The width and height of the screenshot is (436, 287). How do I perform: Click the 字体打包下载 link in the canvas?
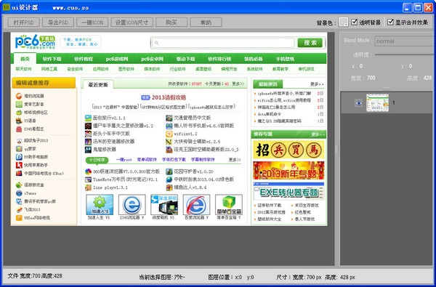[174, 160]
